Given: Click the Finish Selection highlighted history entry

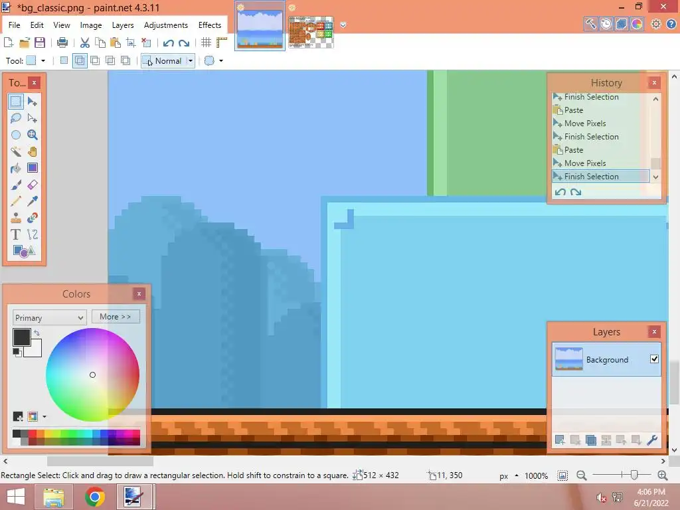Looking at the screenshot, I should [600, 176].
